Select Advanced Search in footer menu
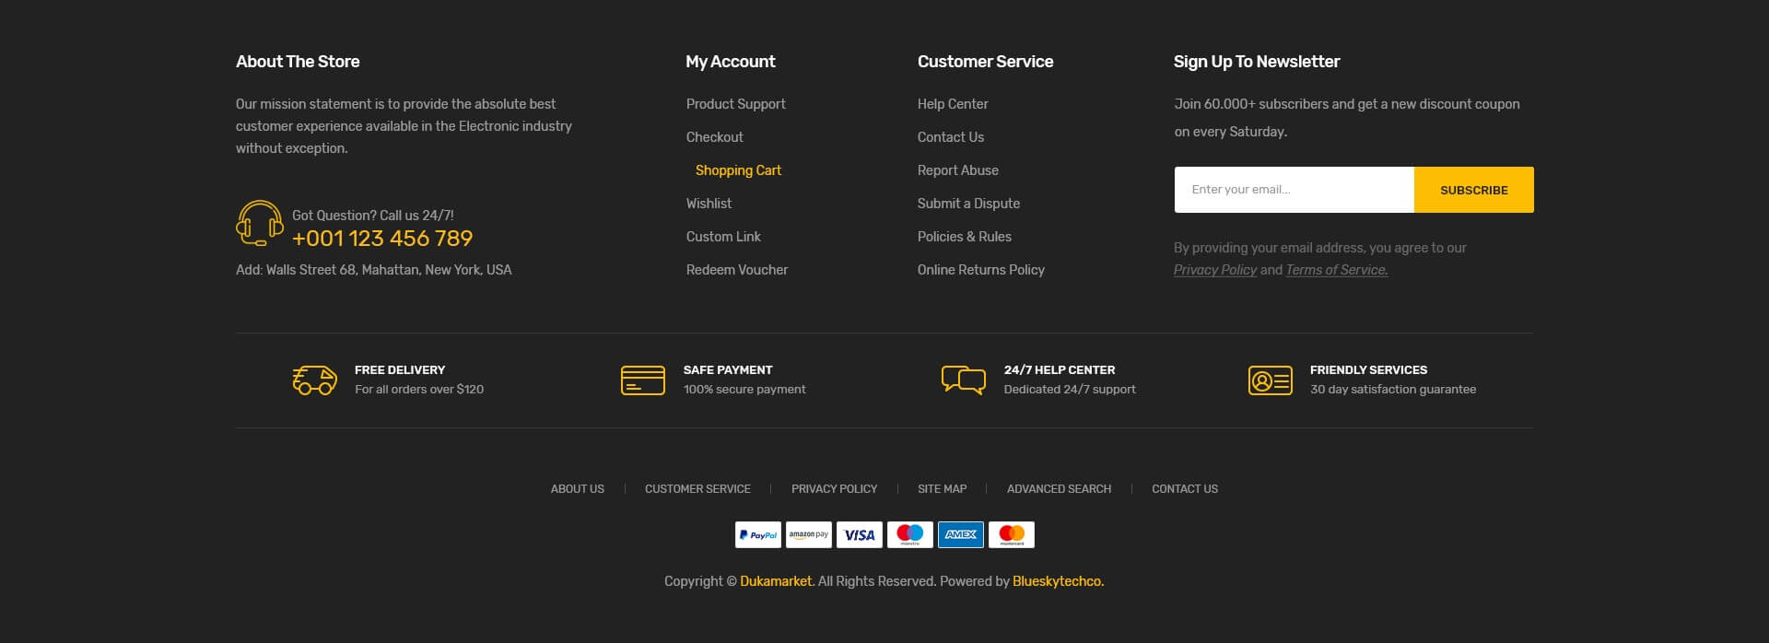 [x=1059, y=489]
